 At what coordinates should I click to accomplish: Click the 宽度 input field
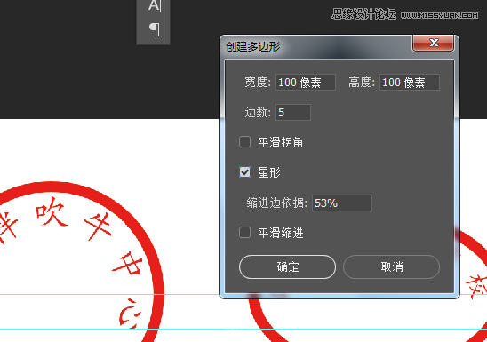tap(306, 83)
